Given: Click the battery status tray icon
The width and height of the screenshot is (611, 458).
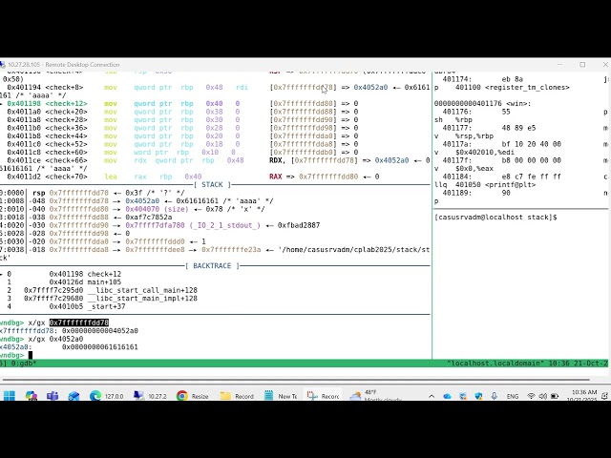Looking at the screenshot, I should [555, 397].
